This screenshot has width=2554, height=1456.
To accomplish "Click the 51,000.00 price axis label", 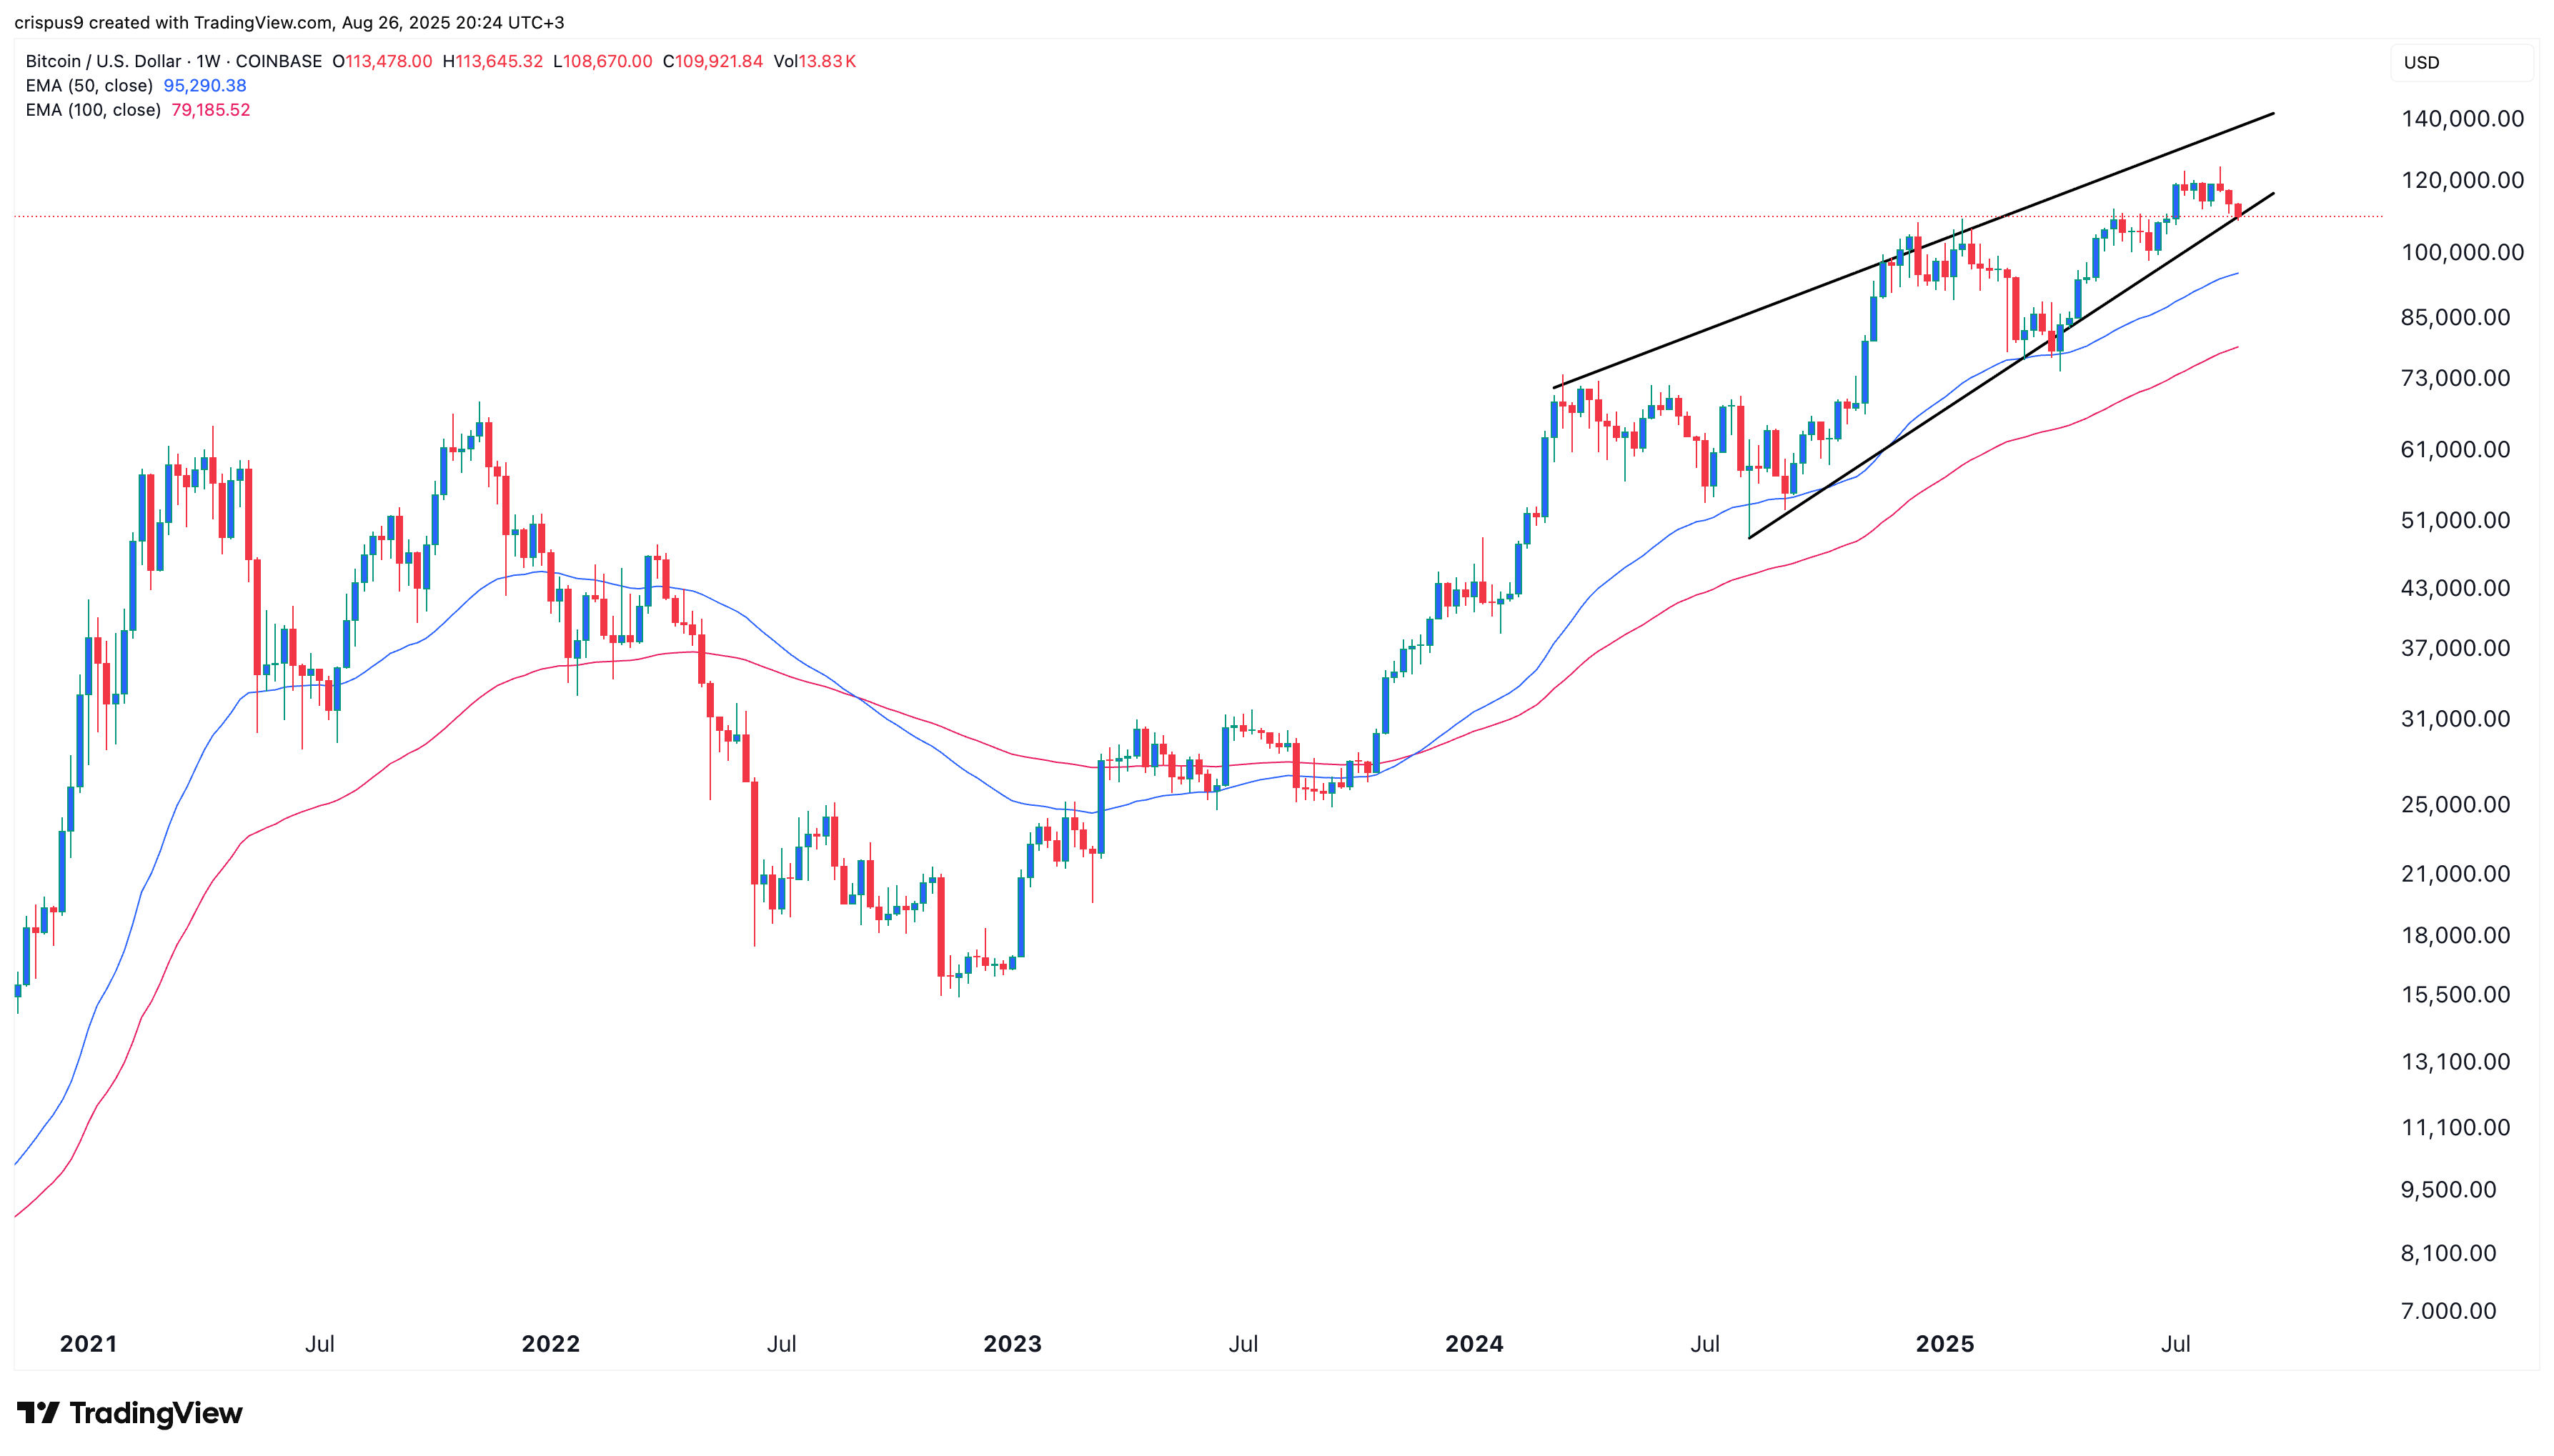I will [2455, 520].
